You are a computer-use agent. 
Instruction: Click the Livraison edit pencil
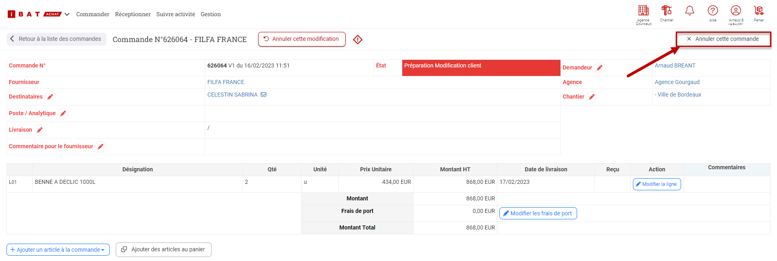(x=40, y=130)
